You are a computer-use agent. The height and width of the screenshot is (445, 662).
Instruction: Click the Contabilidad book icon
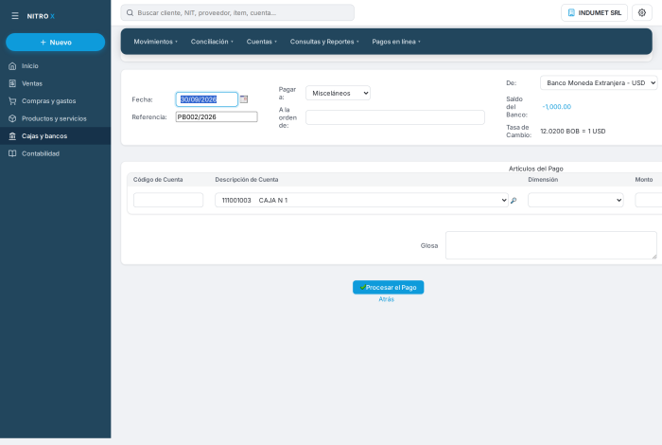[x=12, y=153]
